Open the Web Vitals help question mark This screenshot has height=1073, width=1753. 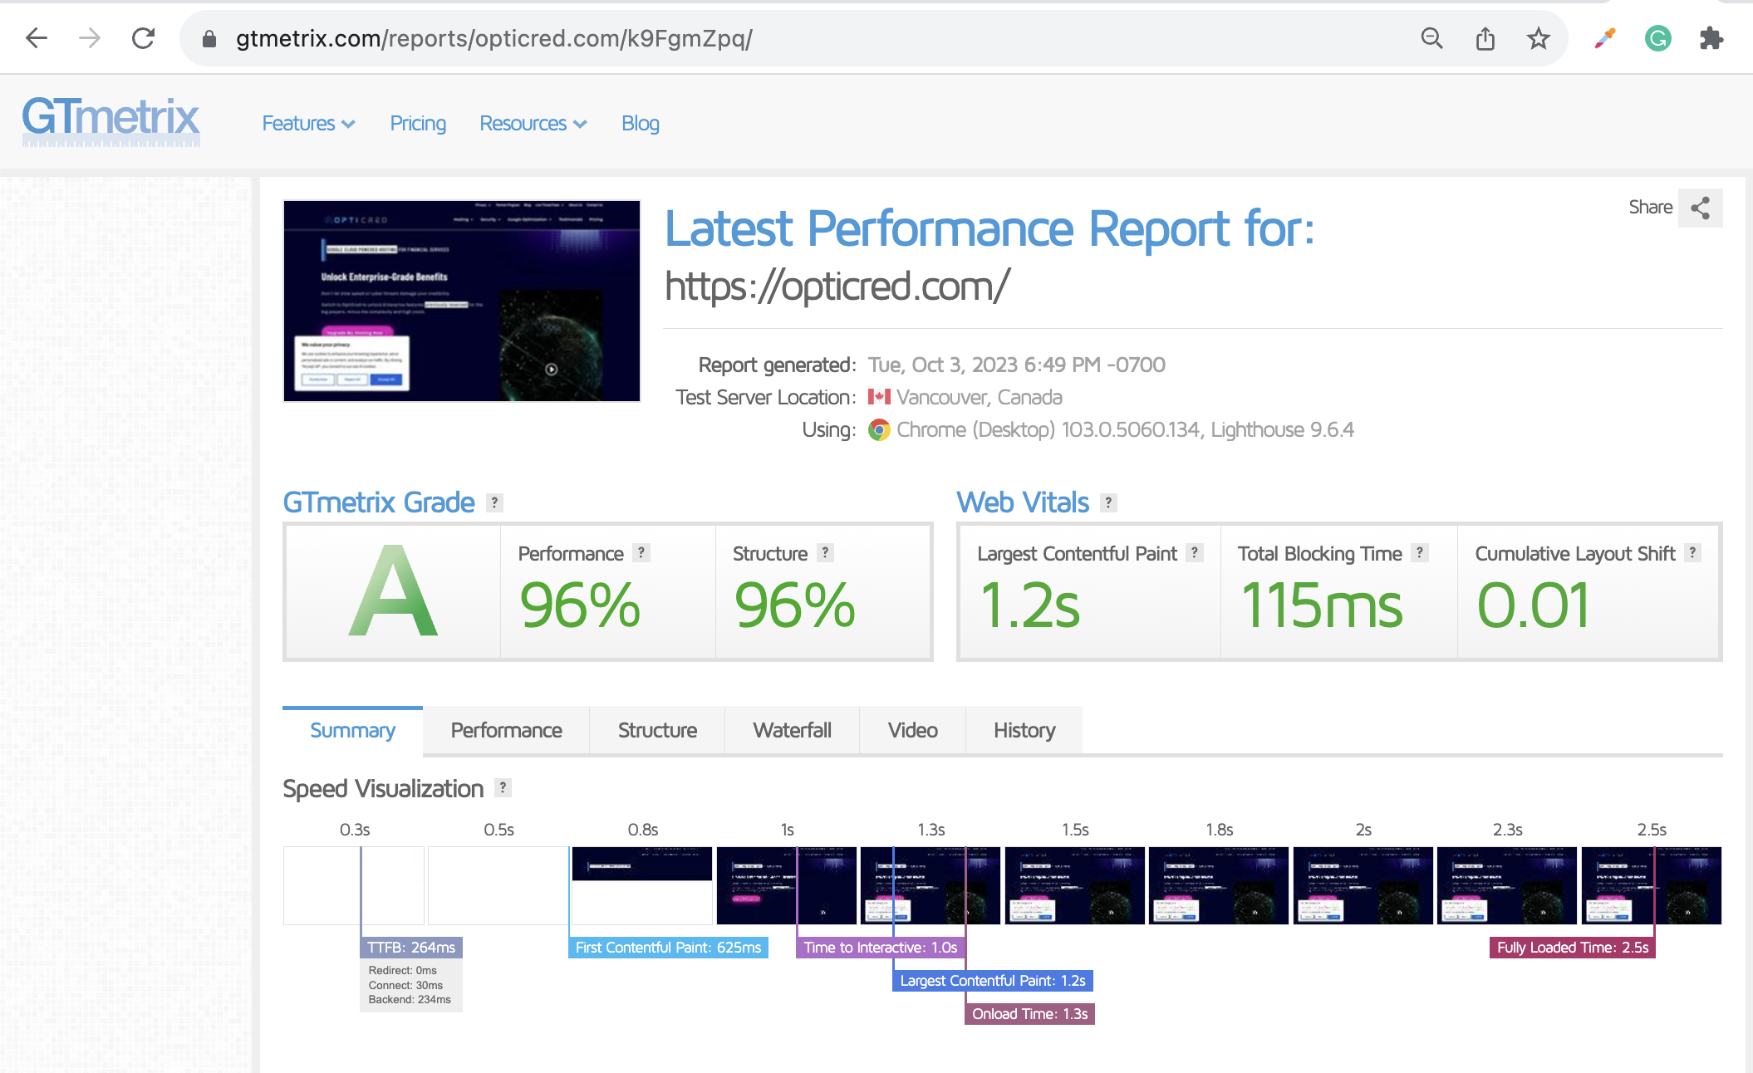[x=1108, y=502]
